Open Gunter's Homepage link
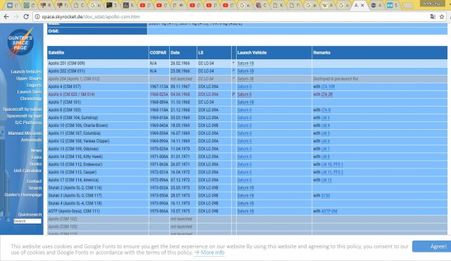The width and height of the screenshot is (451, 261). [23, 195]
